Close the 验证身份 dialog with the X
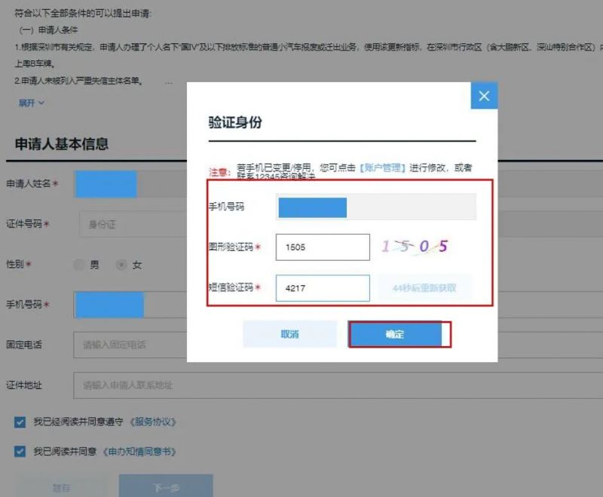 484,95
